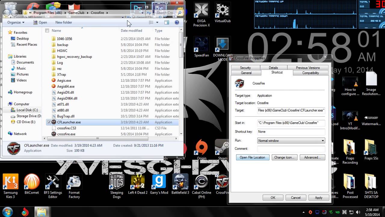Sort files by Date modified column
The image size is (385, 217).
click(x=131, y=30)
